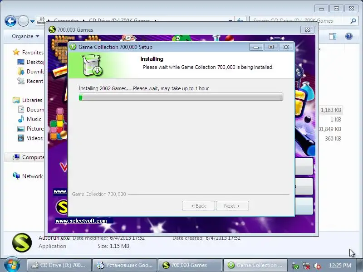This screenshot has width=363, height=272.
Task: Select Libraries in navigation pane
Action: pyautogui.click(x=28, y=100)
